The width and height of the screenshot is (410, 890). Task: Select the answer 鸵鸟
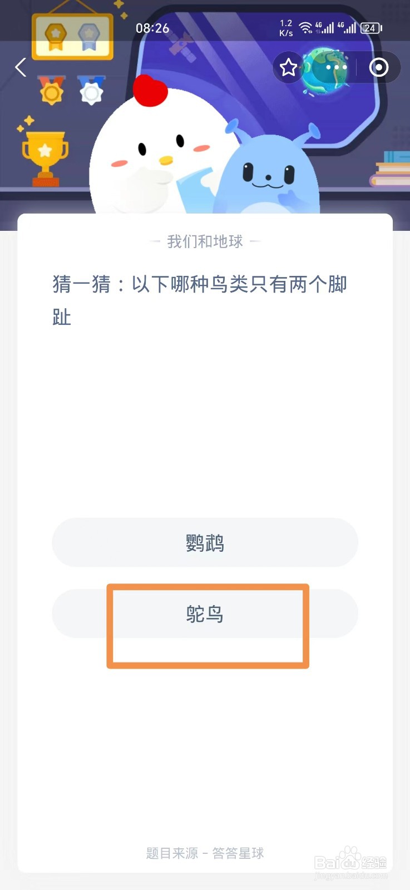205,614
